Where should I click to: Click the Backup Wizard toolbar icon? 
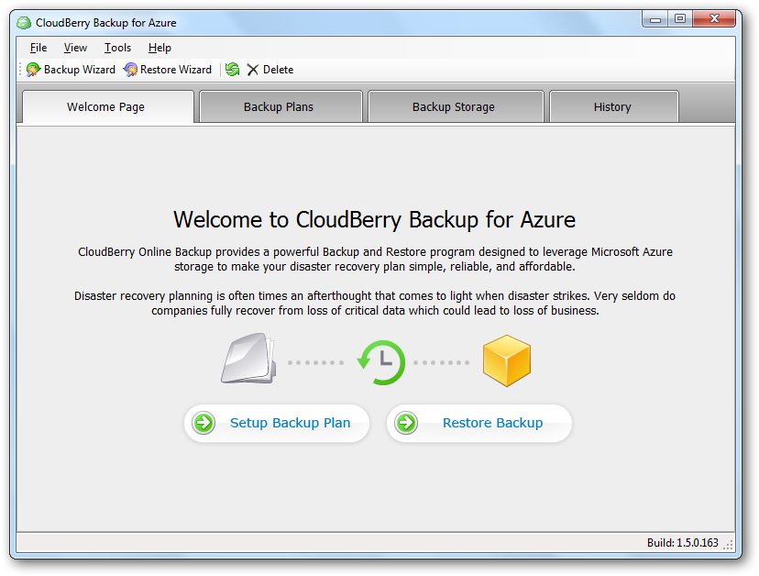pos(33,70)
